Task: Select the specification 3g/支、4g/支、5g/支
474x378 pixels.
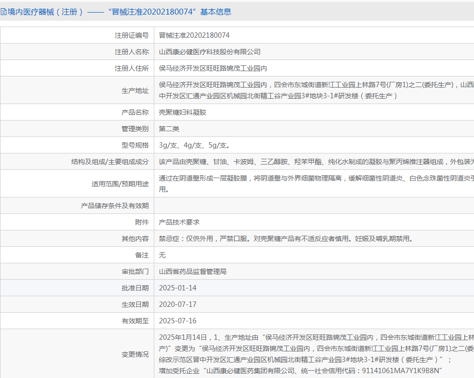Action: tap(194, 145)
